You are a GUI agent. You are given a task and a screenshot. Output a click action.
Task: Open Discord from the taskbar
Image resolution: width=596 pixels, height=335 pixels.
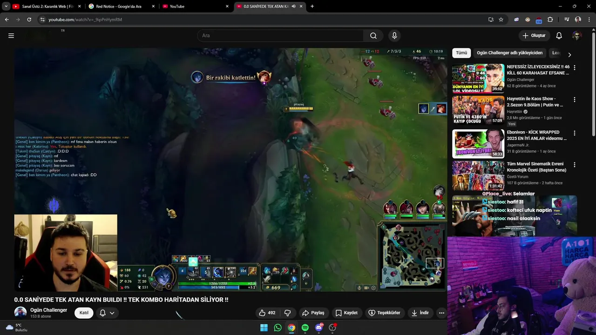[x=319, y=328]
